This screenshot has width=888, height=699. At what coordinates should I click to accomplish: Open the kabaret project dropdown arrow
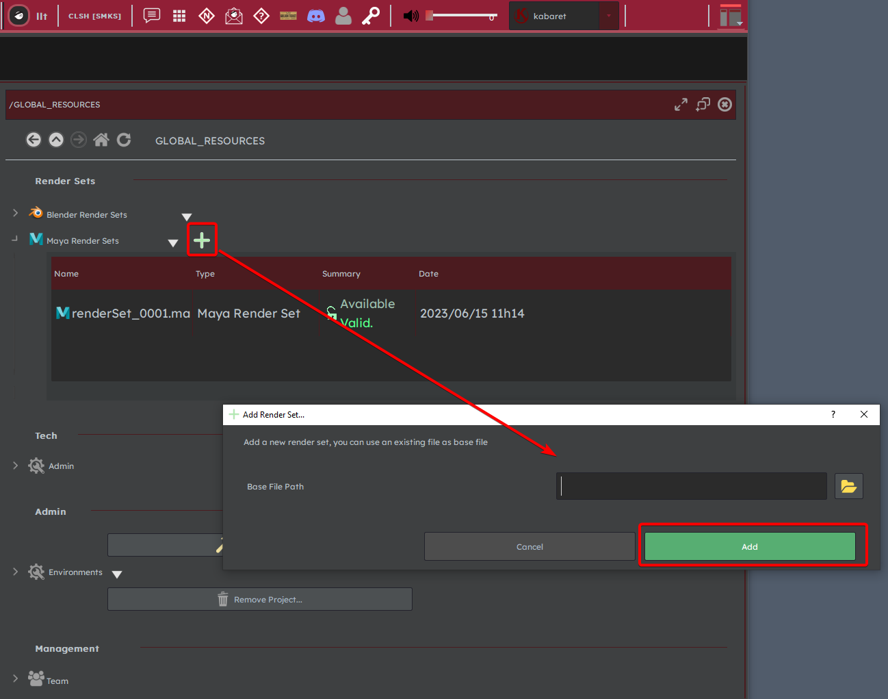[609, 16]
